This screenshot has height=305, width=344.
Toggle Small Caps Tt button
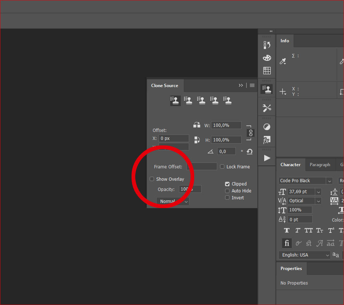[320, 230]
